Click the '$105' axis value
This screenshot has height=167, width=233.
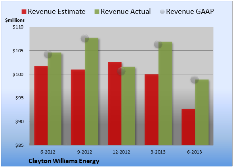(x=18, y=51)
